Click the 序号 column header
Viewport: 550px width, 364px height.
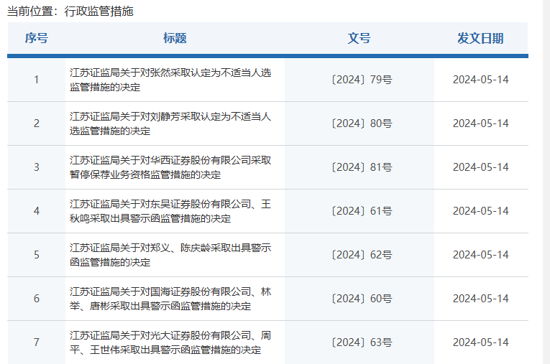[x=37, y=38]
